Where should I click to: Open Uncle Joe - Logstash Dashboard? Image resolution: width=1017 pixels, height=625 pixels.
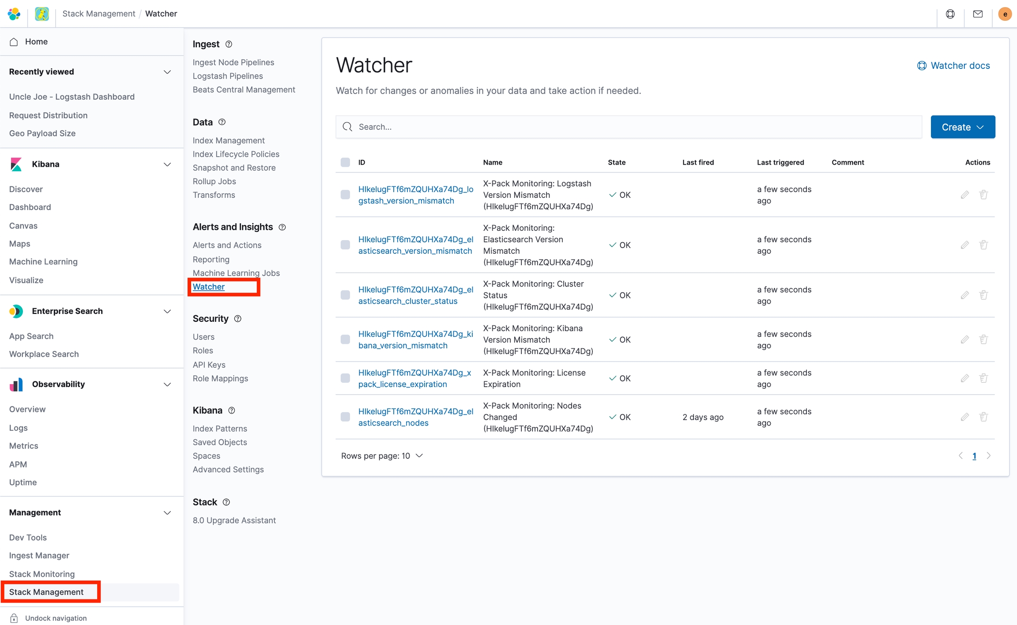[72, 97]
